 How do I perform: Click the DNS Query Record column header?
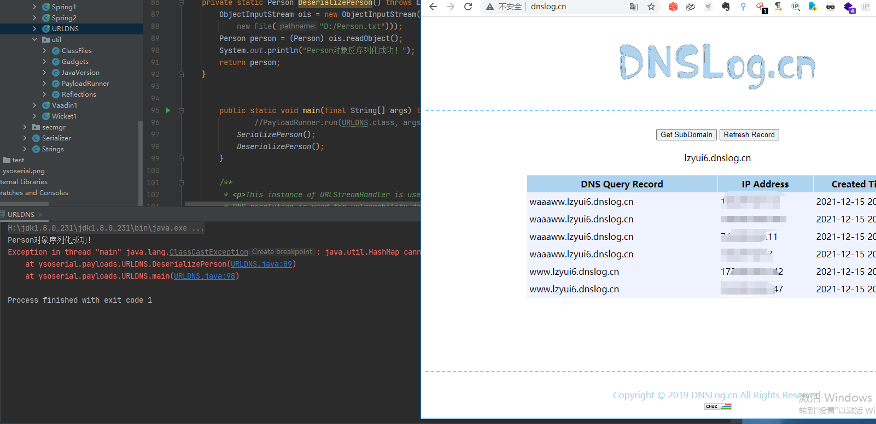[622, 184]
